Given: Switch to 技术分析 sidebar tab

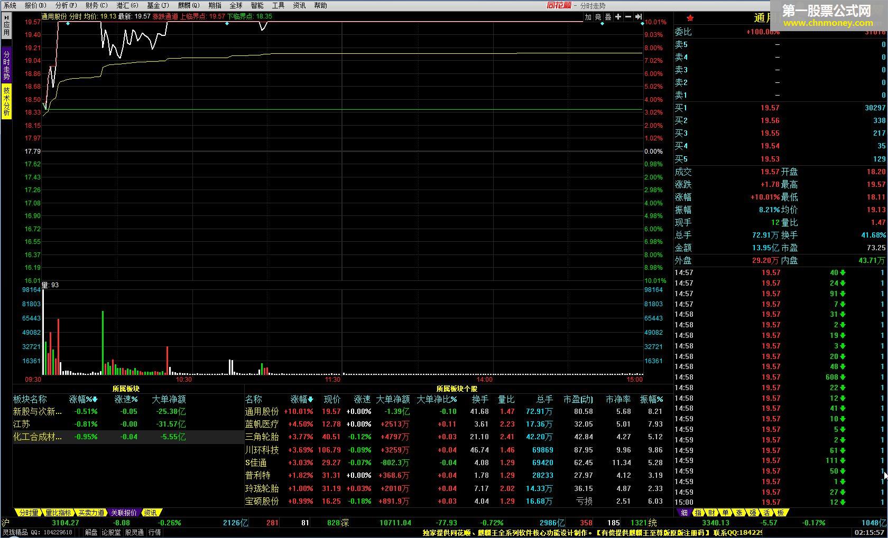Looking at the screenshot, I should [6, 101].
